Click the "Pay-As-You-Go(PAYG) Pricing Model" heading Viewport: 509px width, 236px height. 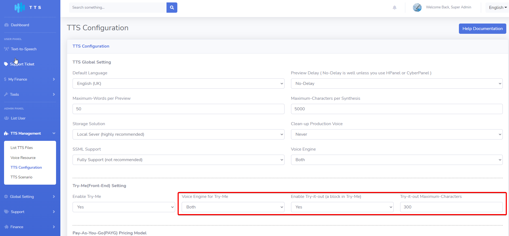tap(110, 233)
